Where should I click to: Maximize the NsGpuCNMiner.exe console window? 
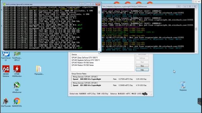[x=190, y=6]
